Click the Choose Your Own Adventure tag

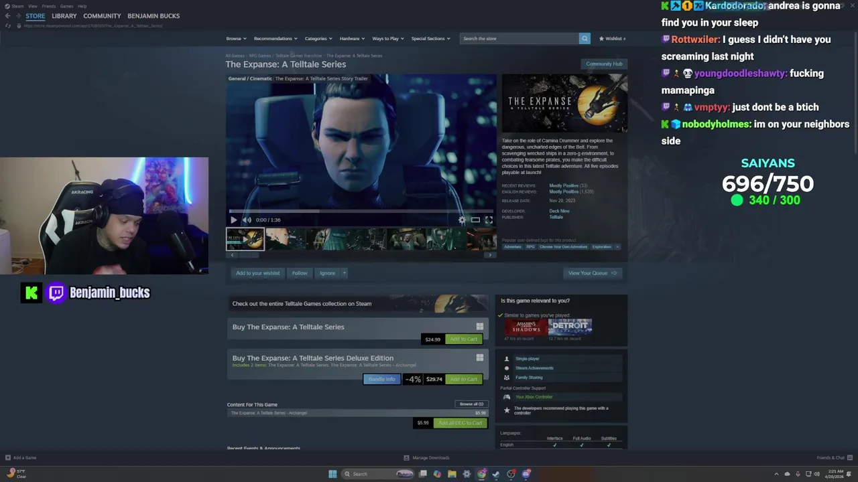563,247
